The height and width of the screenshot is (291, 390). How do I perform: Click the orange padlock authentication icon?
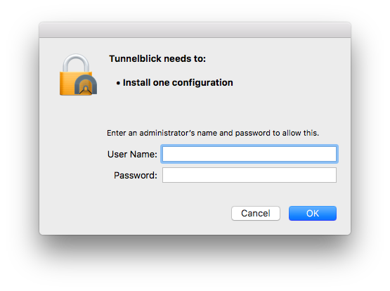point(78,75)
